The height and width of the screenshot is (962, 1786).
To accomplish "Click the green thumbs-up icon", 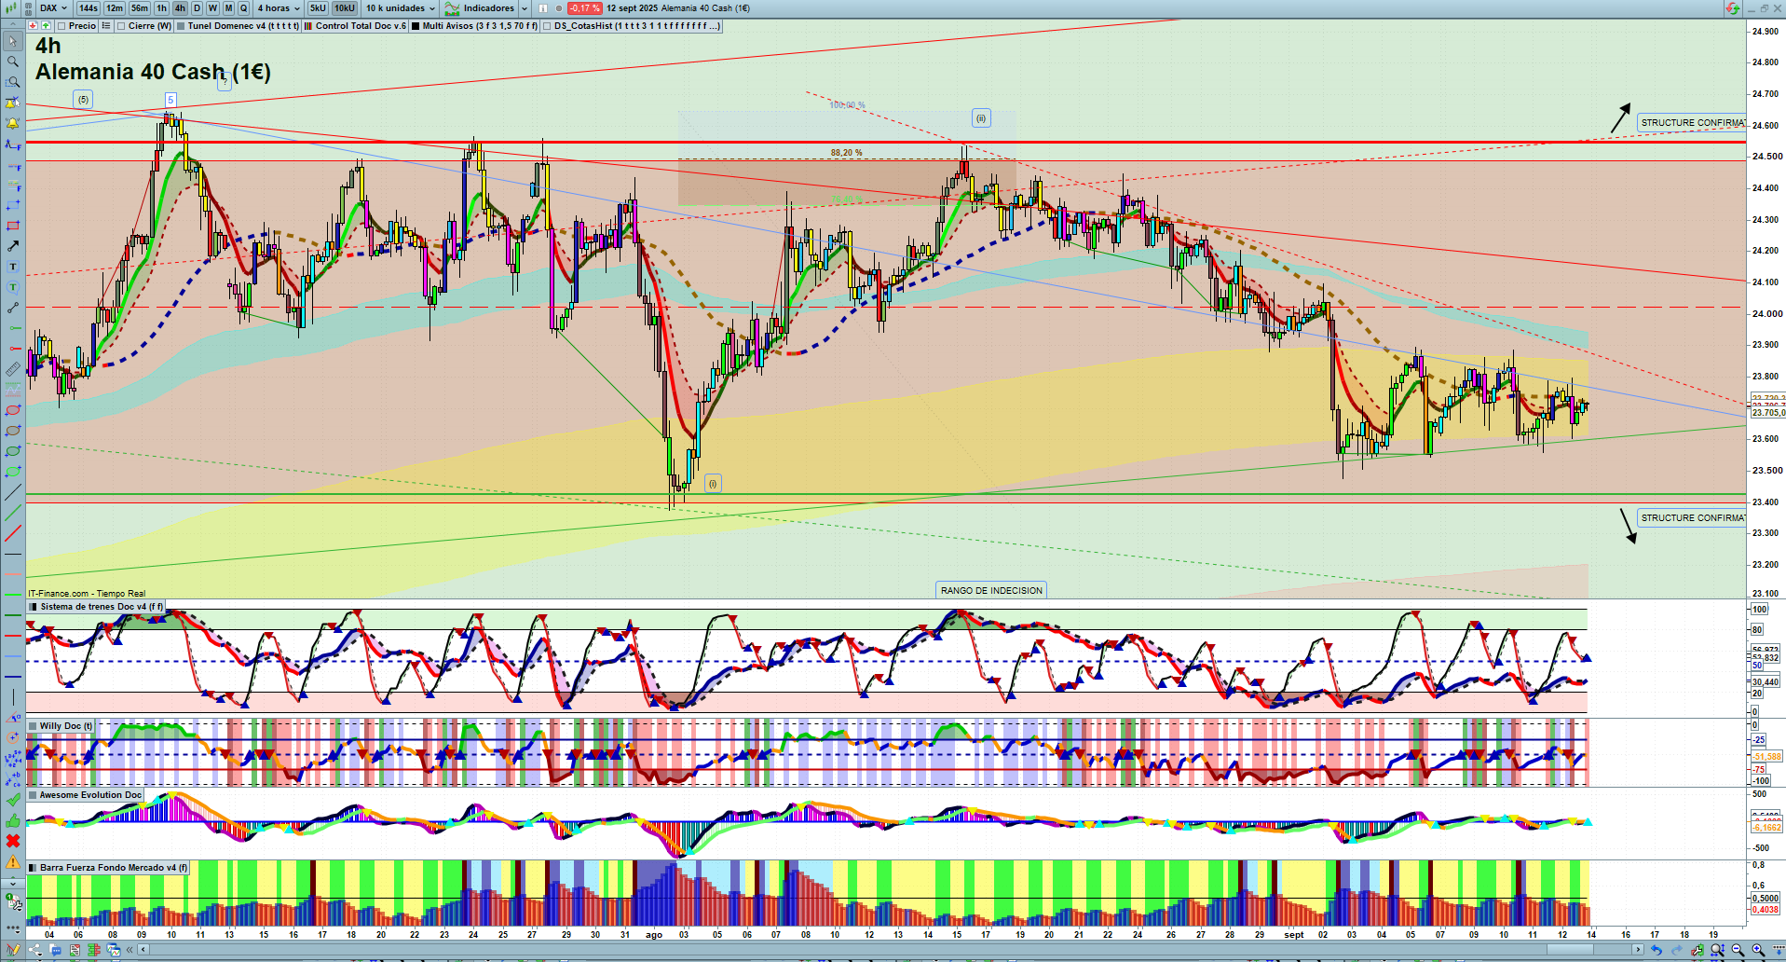I will coord(13,820).
